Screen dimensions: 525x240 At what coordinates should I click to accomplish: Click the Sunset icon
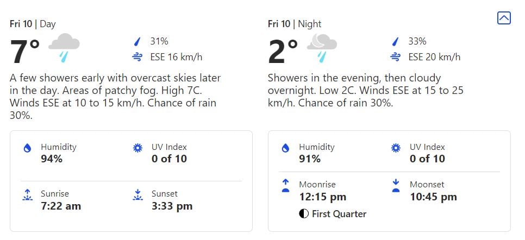137,195
